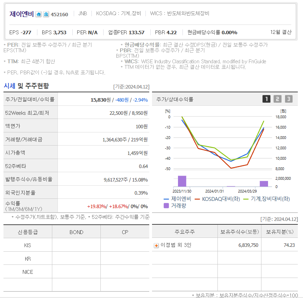Expand 이정범 외 3인 shareholder plus icon
This screenshot has height=298, width=303.
click(x=156, y=245)
